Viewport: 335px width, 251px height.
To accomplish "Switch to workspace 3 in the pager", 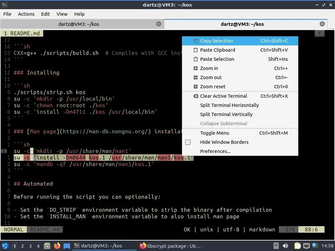I will click(x=30, y=246).
